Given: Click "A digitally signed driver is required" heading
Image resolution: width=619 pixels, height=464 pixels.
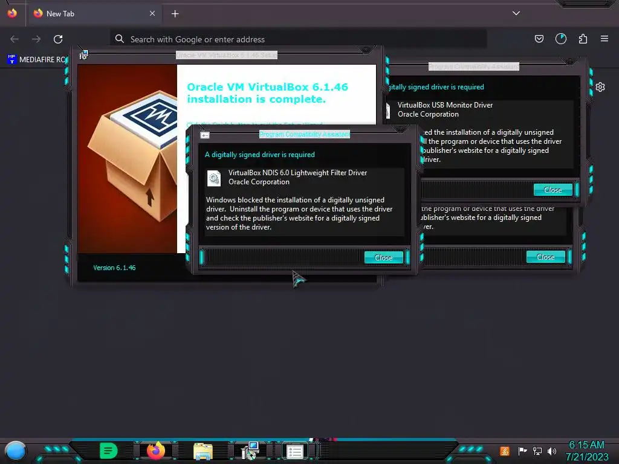Looking at the screenshot, I should tap(260, 155).
